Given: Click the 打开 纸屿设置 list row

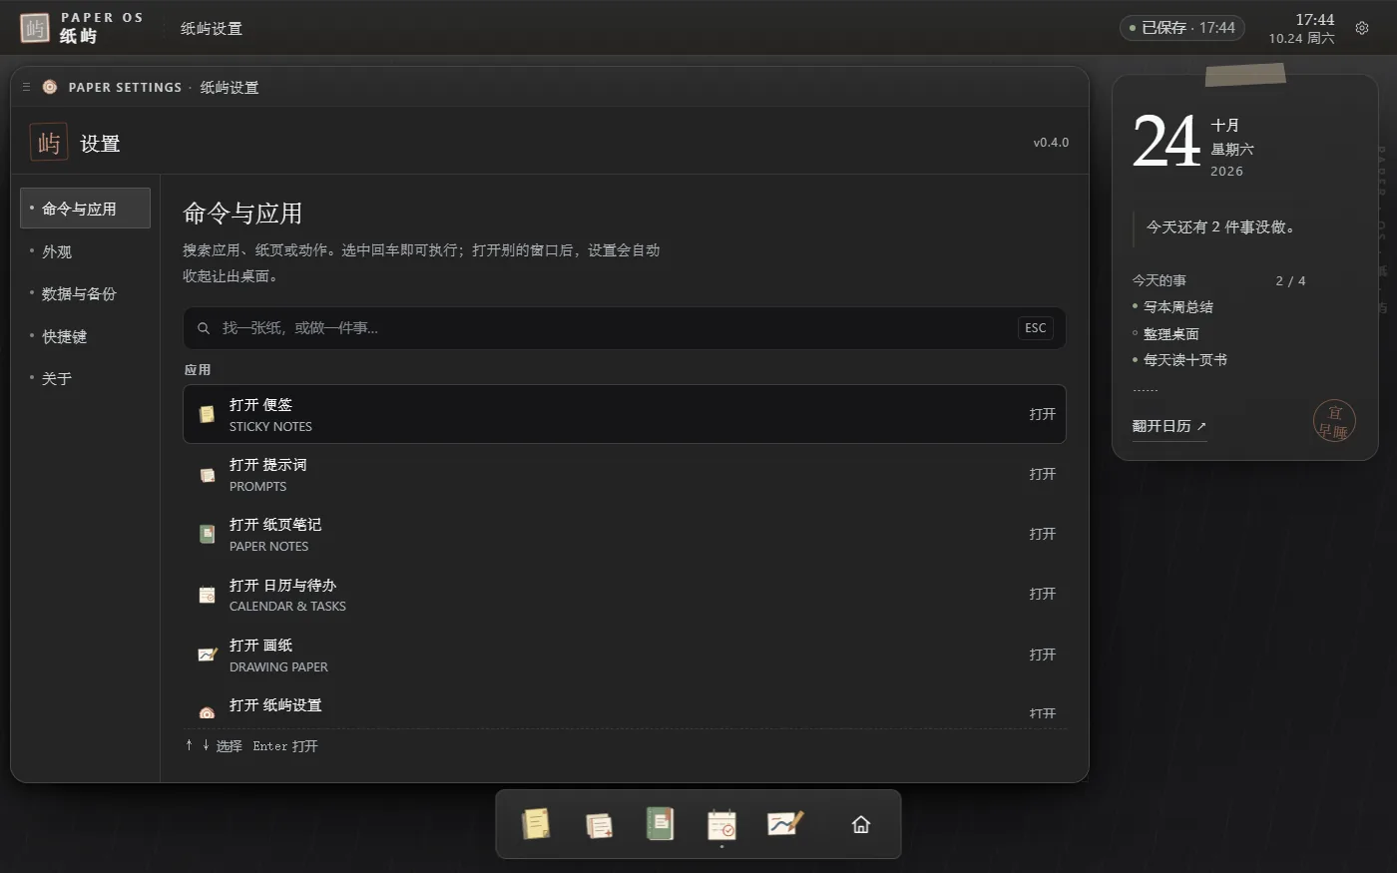Looking at the screenshot, I should click(x=624, y=707).
